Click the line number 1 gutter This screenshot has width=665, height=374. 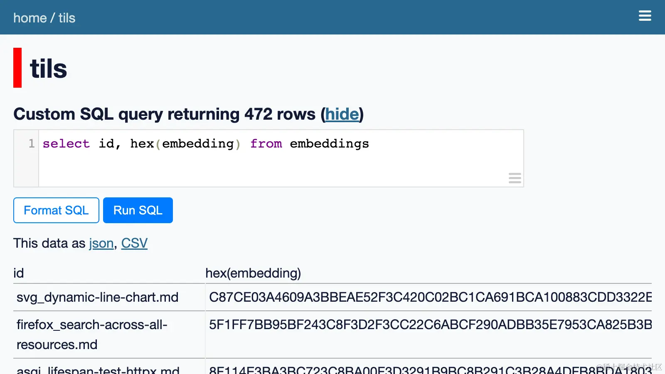pyautogui.click(x=31, y=144)
